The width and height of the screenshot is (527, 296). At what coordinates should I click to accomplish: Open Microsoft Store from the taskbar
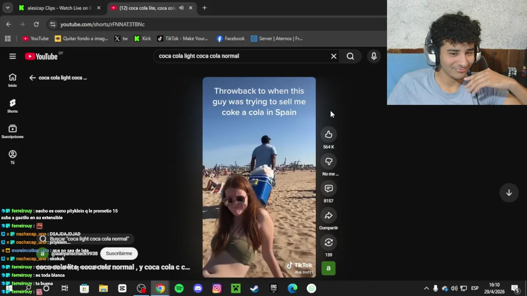point(84,289)
